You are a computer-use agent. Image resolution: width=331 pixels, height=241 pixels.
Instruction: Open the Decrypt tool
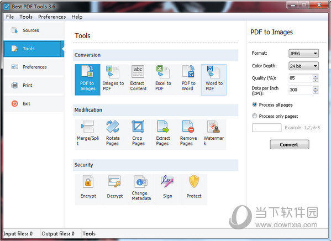point(114,189)
